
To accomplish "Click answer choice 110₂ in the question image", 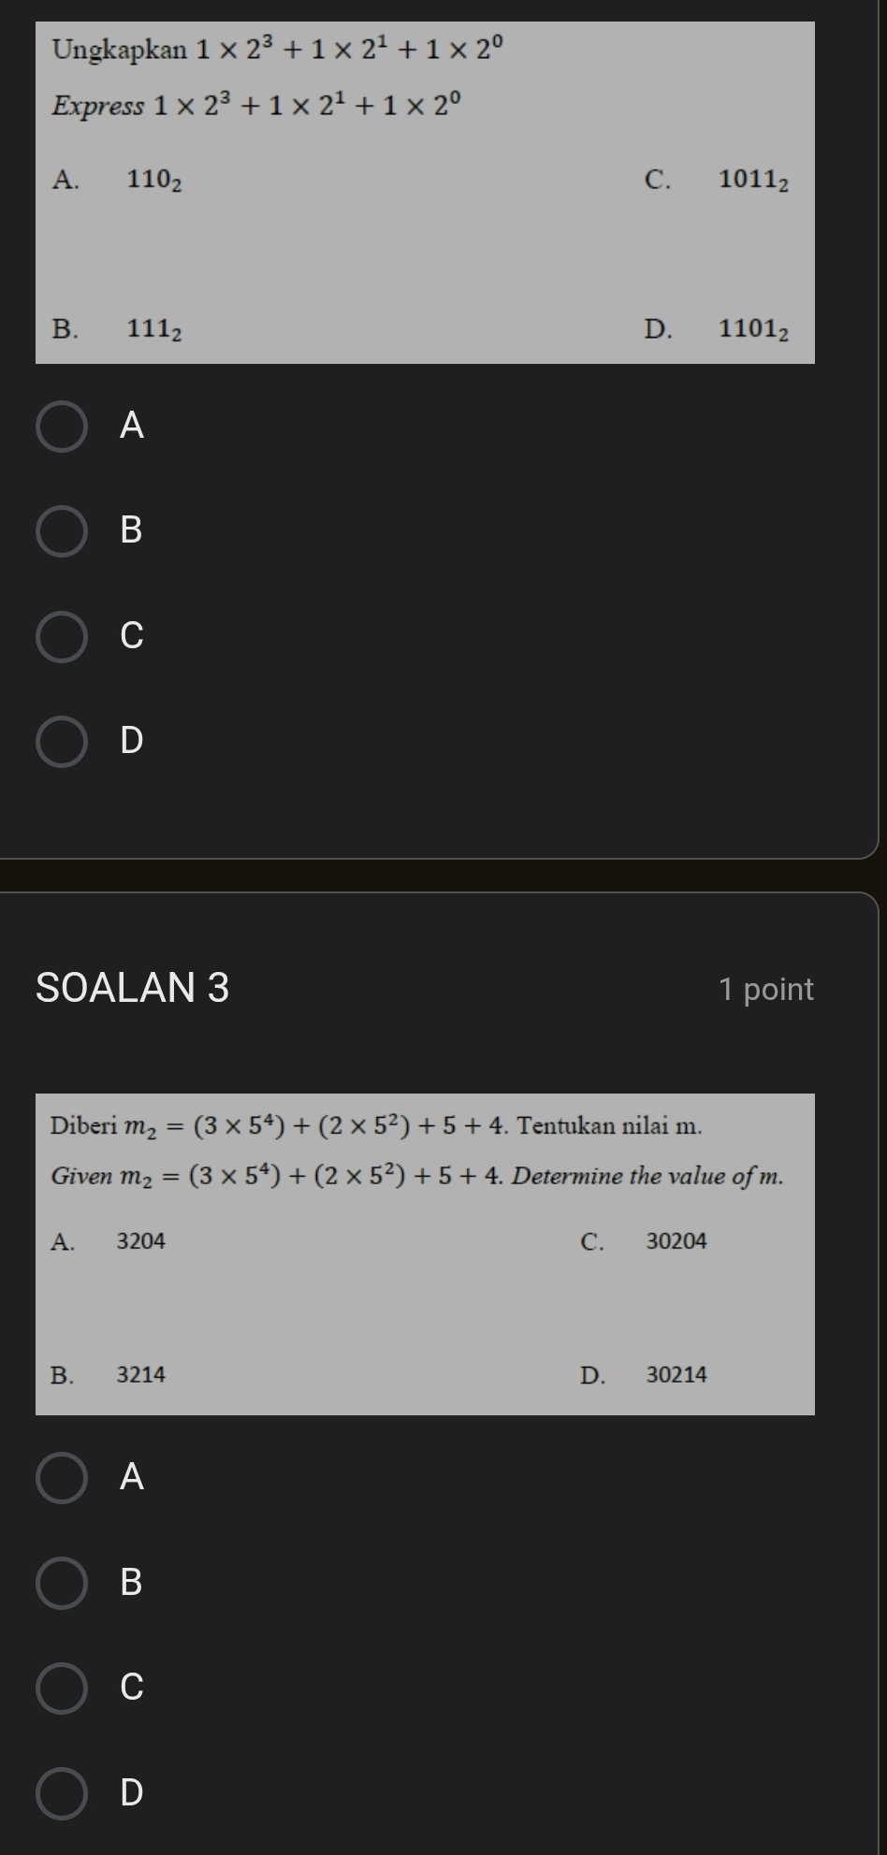I will point(154,180).
